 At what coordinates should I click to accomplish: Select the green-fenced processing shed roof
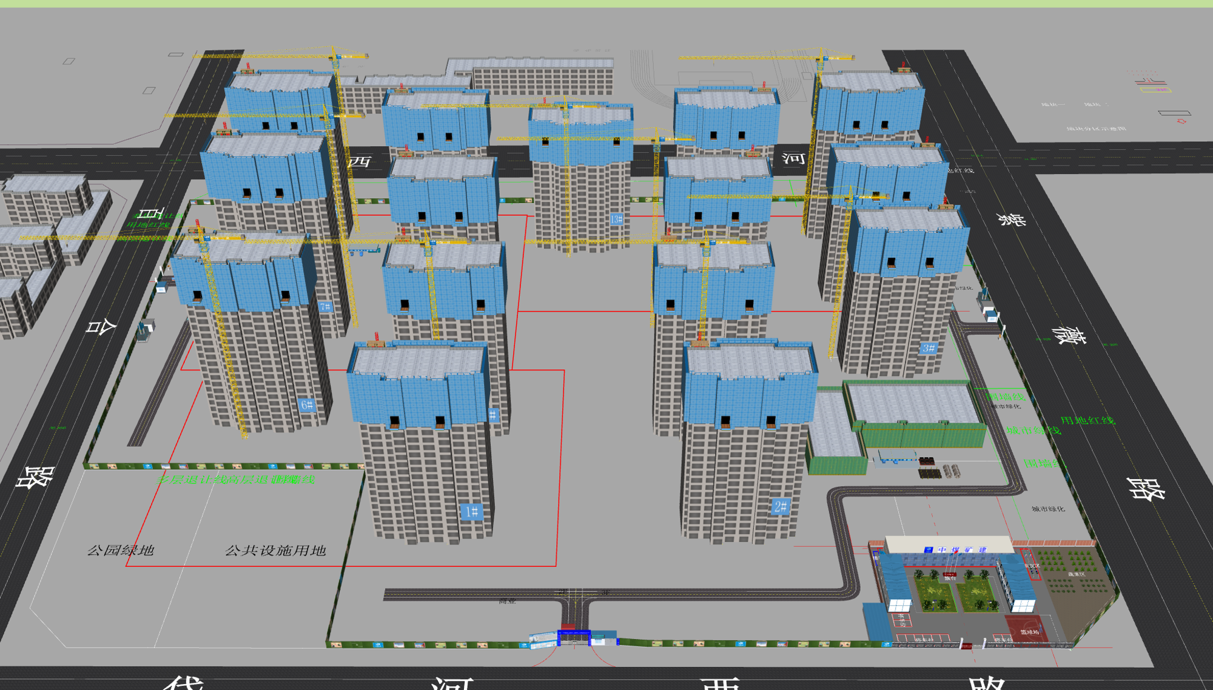(x=913, y=404)
